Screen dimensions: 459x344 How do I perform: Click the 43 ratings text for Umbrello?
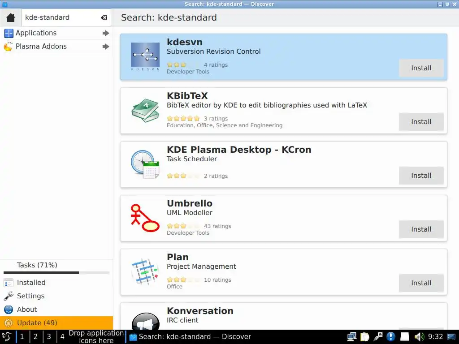(x=217, y=226)
